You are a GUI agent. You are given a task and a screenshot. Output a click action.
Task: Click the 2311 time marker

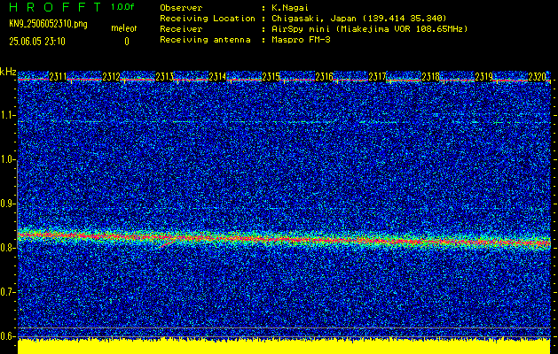coord(58,77)
